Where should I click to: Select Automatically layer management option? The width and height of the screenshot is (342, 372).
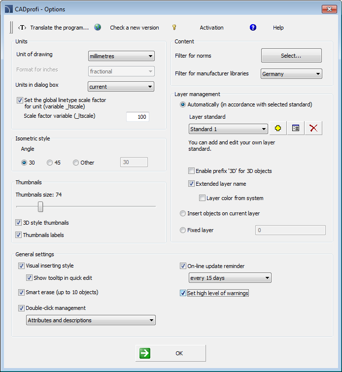tap(182, 104)
